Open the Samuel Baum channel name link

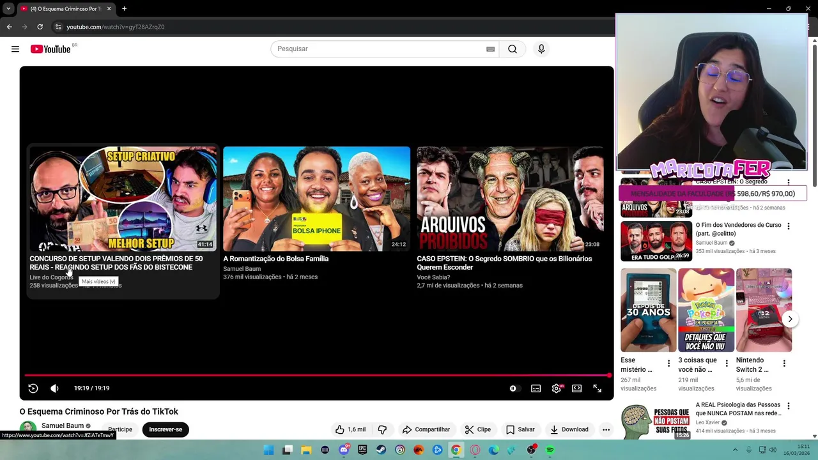point(63,425)
